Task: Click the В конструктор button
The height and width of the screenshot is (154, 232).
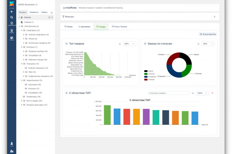Action: point(208,34)
